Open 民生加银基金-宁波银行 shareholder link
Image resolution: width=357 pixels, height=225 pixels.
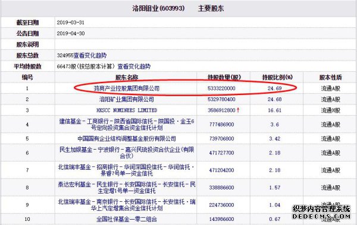[127, 153]
